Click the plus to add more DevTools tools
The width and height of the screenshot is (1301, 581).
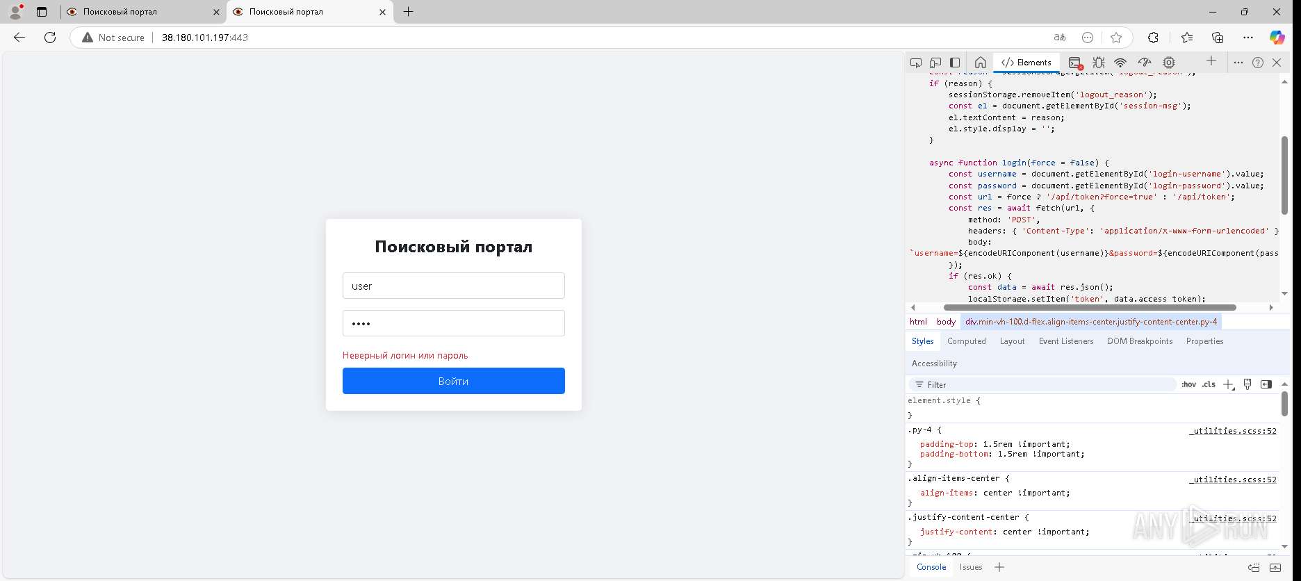coord(1211,61)
